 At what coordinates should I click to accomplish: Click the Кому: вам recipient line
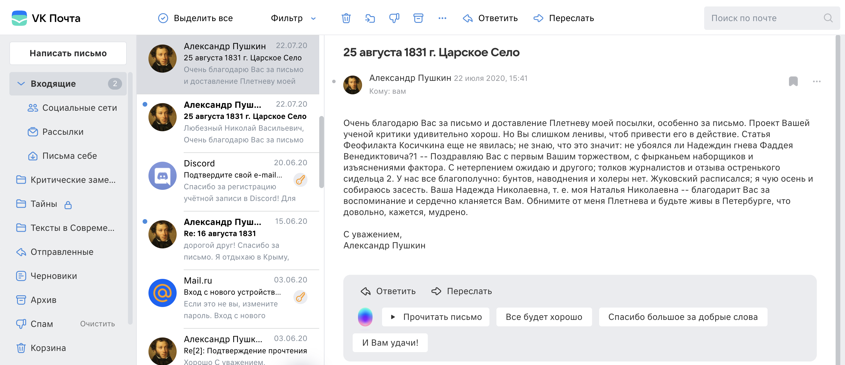387,91
